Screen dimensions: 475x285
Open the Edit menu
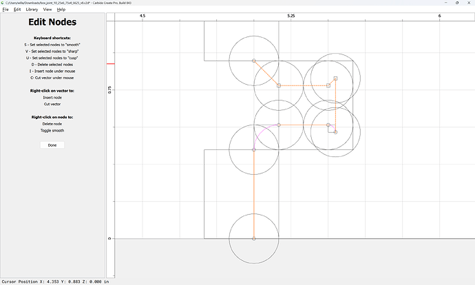pyautogui.click(x=17, y=10)
